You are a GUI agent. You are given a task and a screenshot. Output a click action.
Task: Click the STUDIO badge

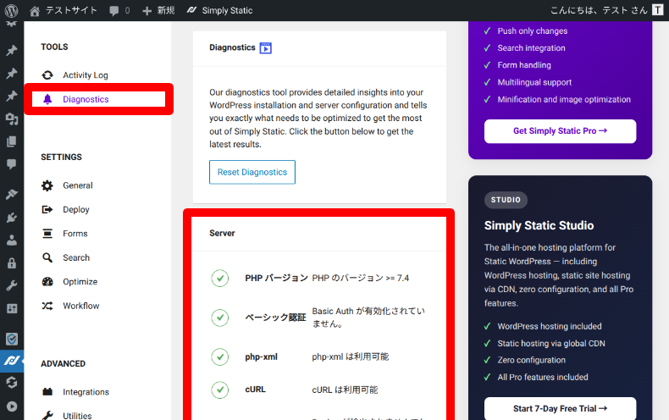(506, 200)
